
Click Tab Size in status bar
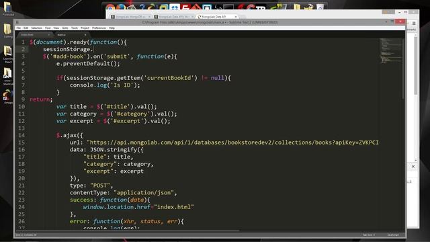[x=368, y=235]
